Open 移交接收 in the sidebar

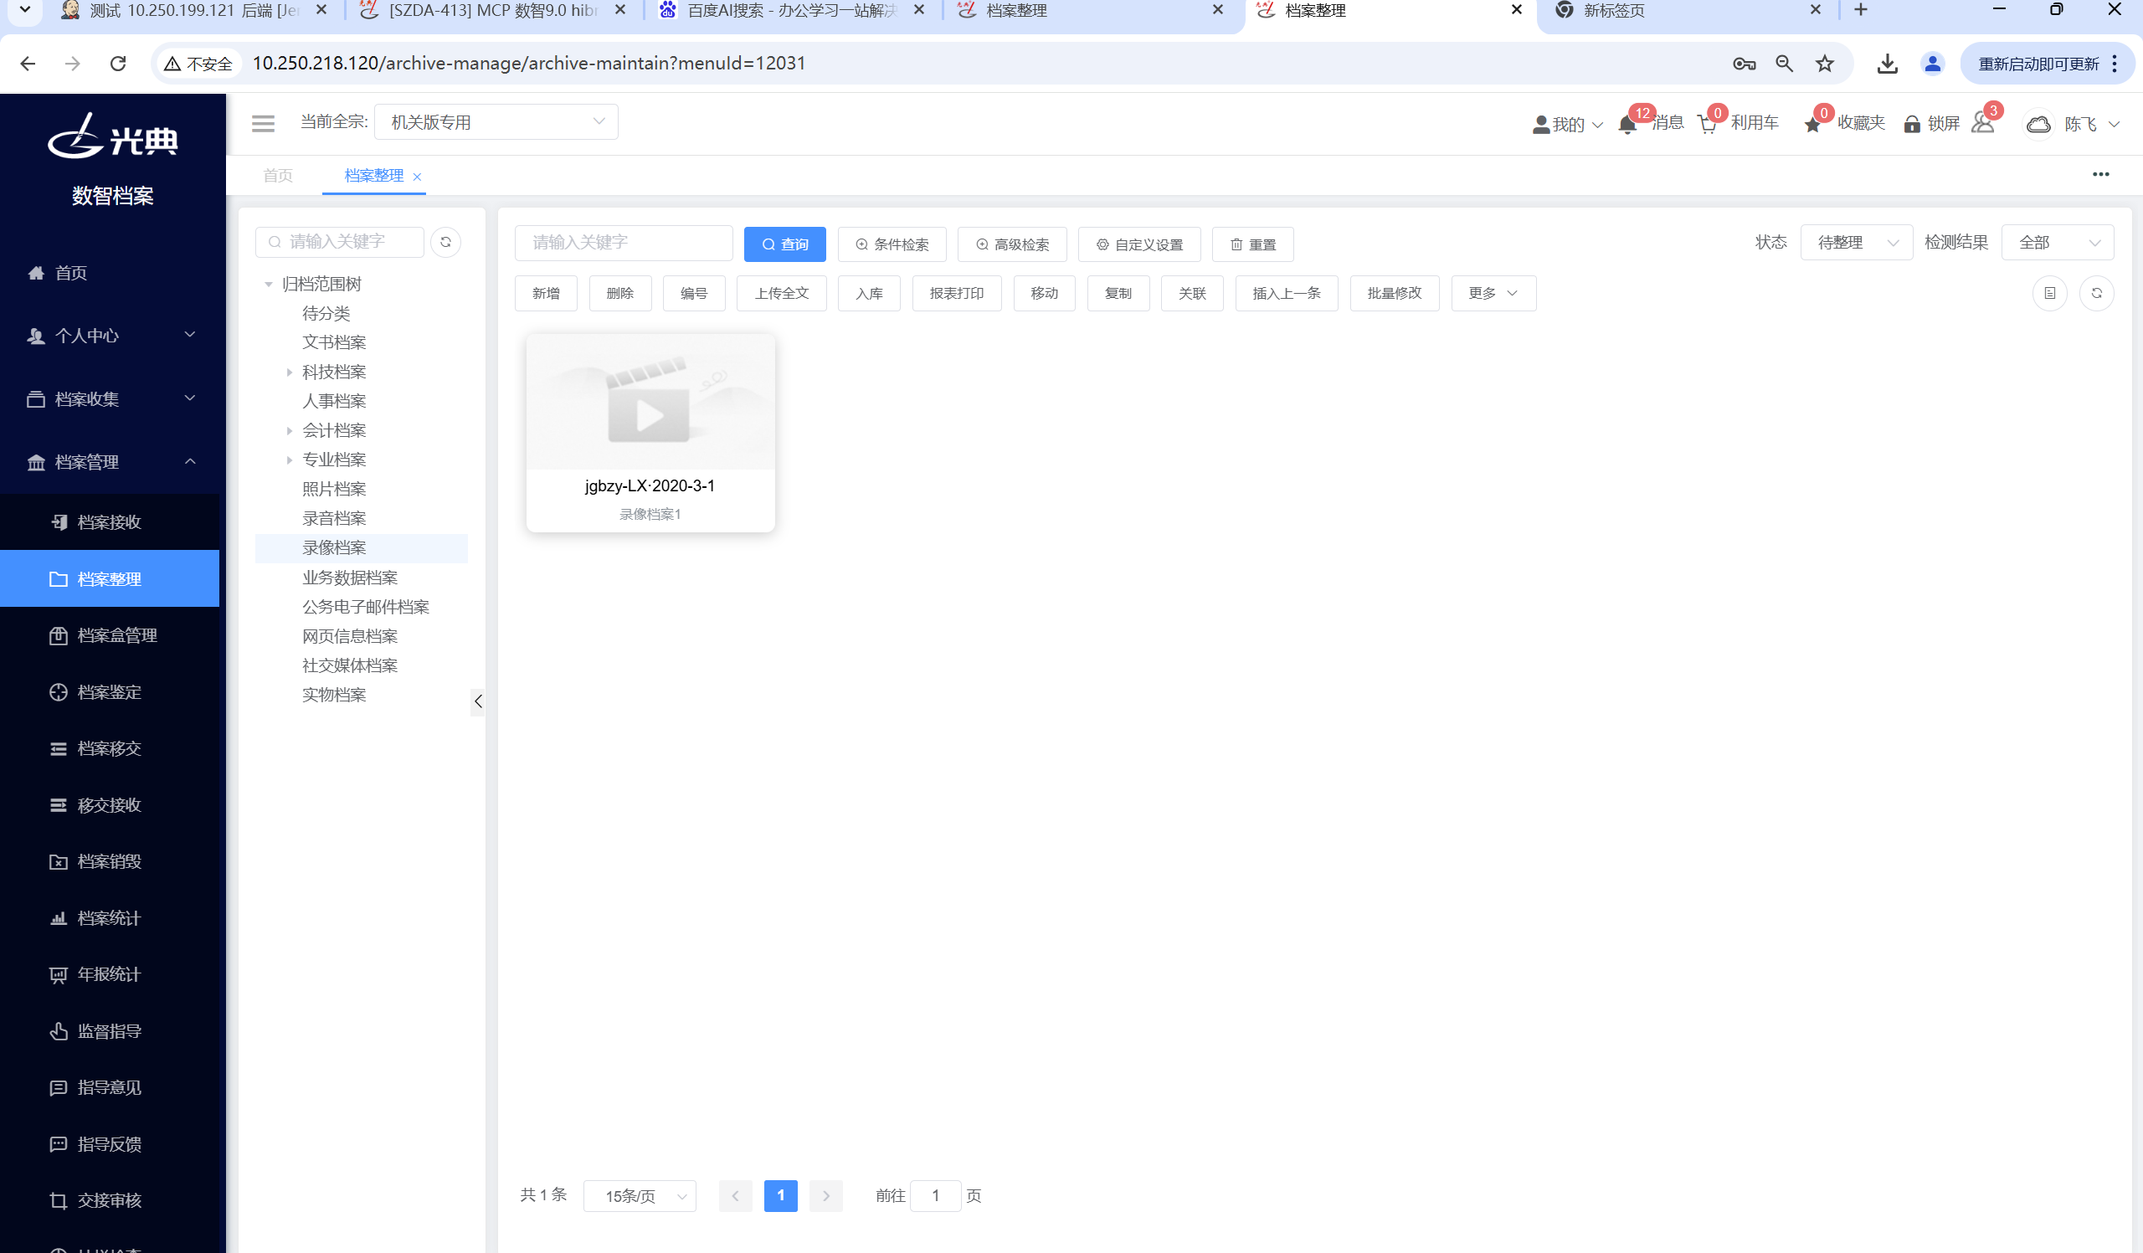(x=110, y=805)
